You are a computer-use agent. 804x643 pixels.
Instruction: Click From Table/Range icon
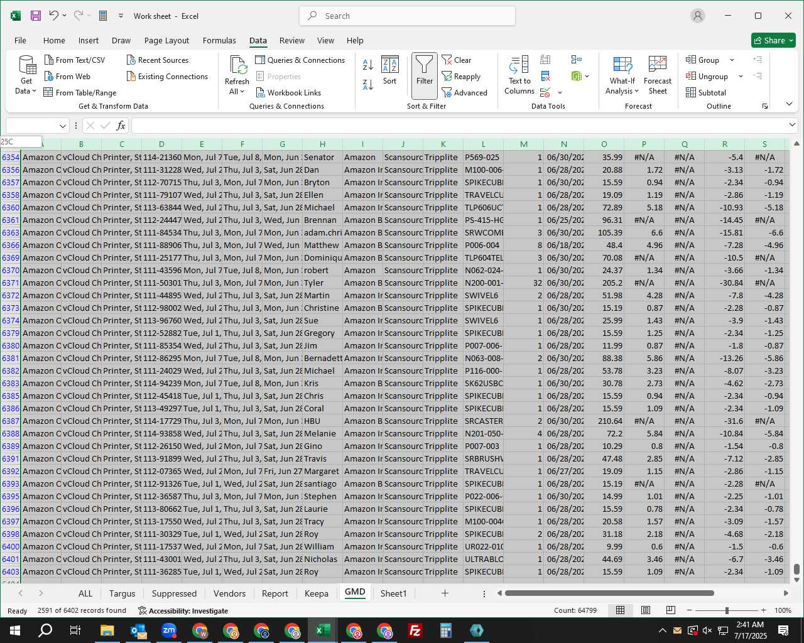tap(48, 92)
